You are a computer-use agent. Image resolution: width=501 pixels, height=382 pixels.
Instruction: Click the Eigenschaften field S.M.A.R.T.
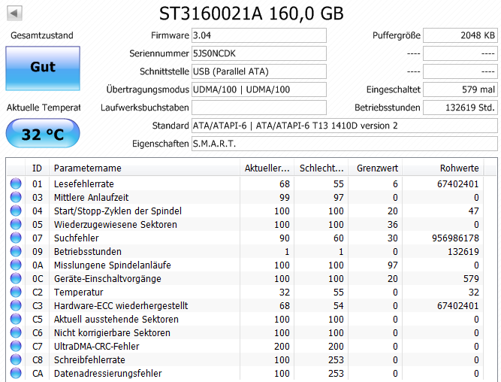click(x=345, y=144)
